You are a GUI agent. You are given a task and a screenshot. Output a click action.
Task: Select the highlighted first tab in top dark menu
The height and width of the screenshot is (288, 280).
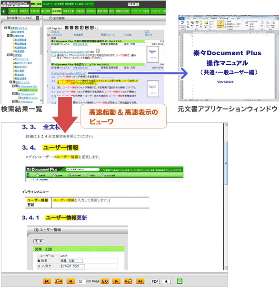point(36,4)
